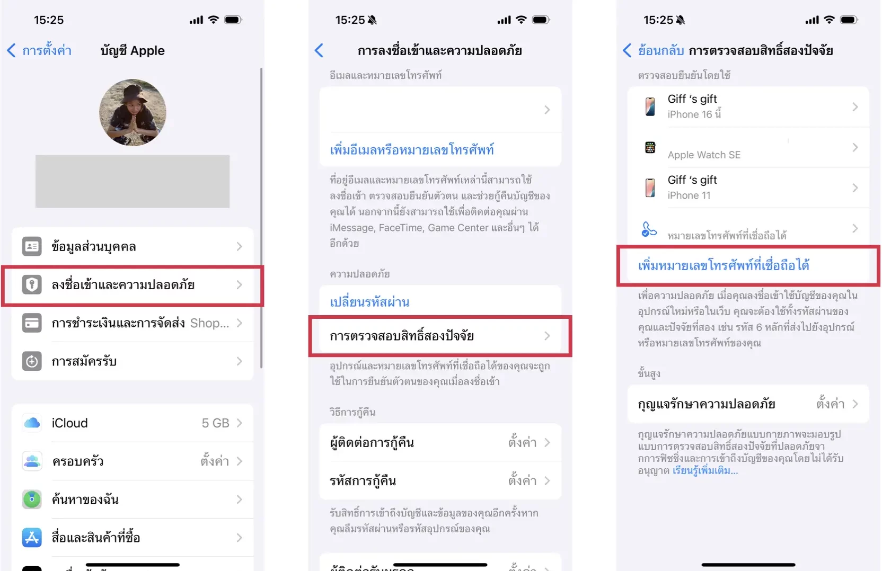
Task: Open iCloud via its cloud icon
Action: tap(32, 423)
